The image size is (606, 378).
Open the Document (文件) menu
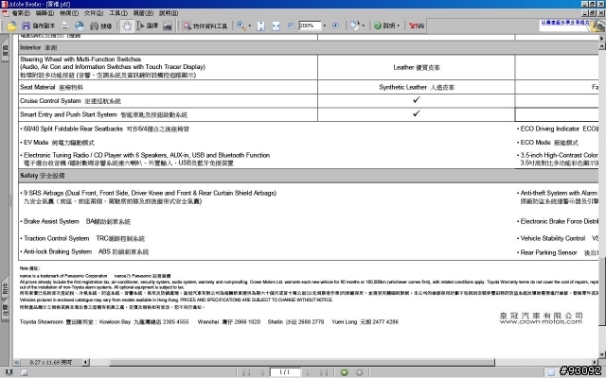tap(94, 13)
